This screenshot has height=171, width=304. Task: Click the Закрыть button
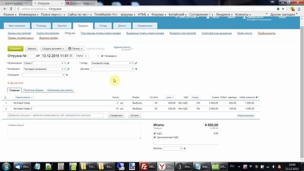(32, 48)
